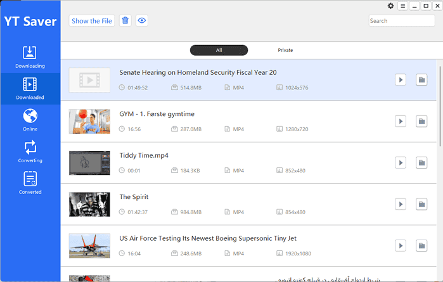Select the GYM gymtime thumbnail
The height and width of the screenshot is (282, 443).
(x=89, y=122)
